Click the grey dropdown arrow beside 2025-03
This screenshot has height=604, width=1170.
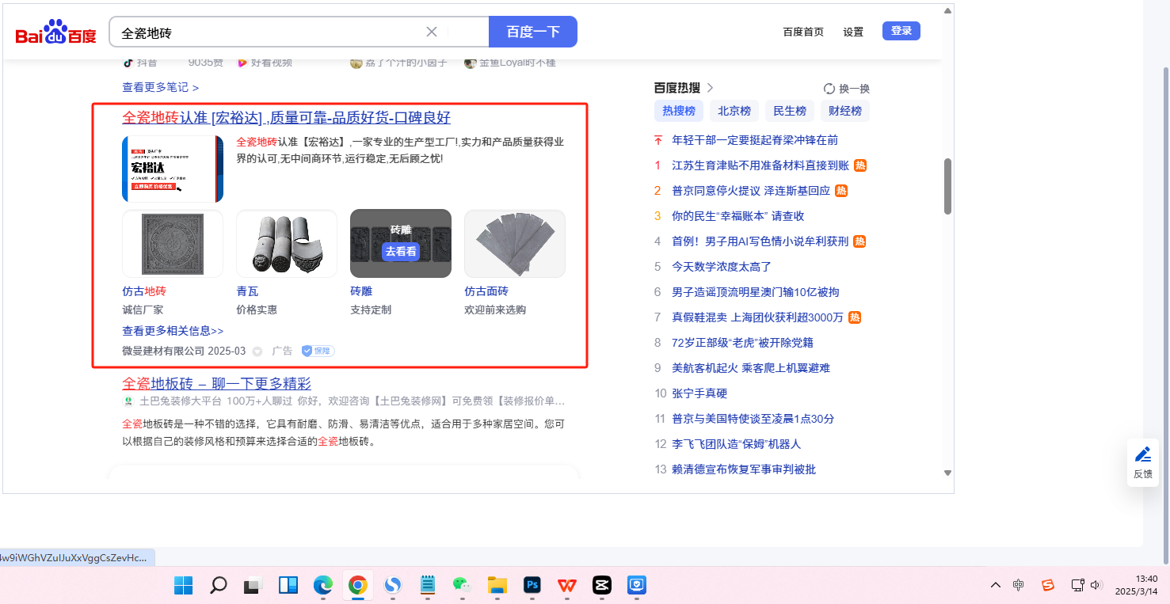click(257, 351)
